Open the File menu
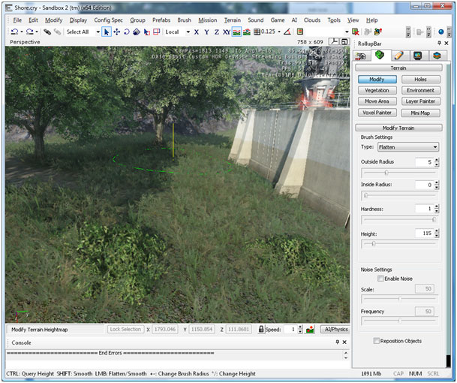The width and height of the screenshot is (457, 383). [17, 20]
